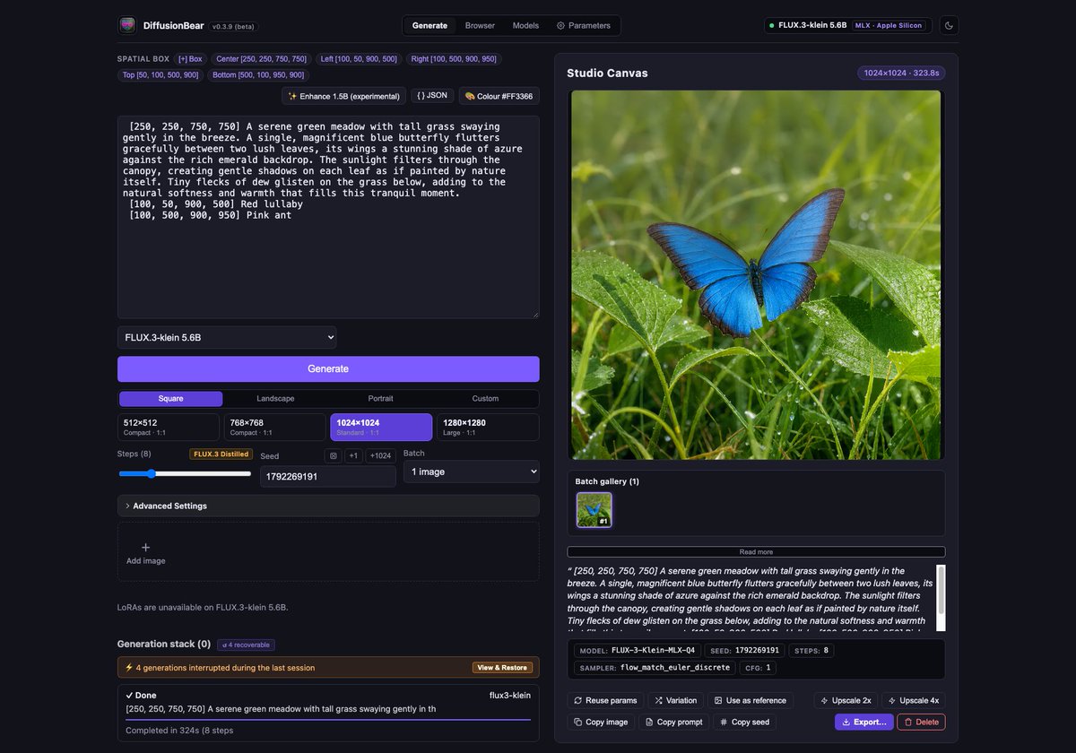Select the Portrait aspect option
Image resolution: width=1076 pixels, height=753 pixels.
click(x=380, y=399)
